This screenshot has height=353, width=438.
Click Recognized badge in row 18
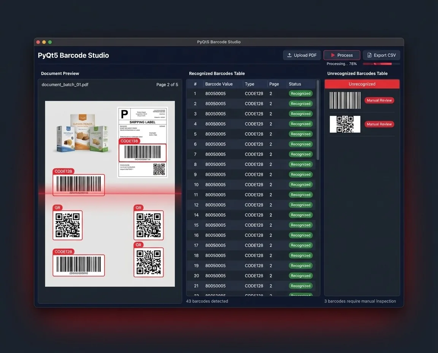(x=301, y=256)
